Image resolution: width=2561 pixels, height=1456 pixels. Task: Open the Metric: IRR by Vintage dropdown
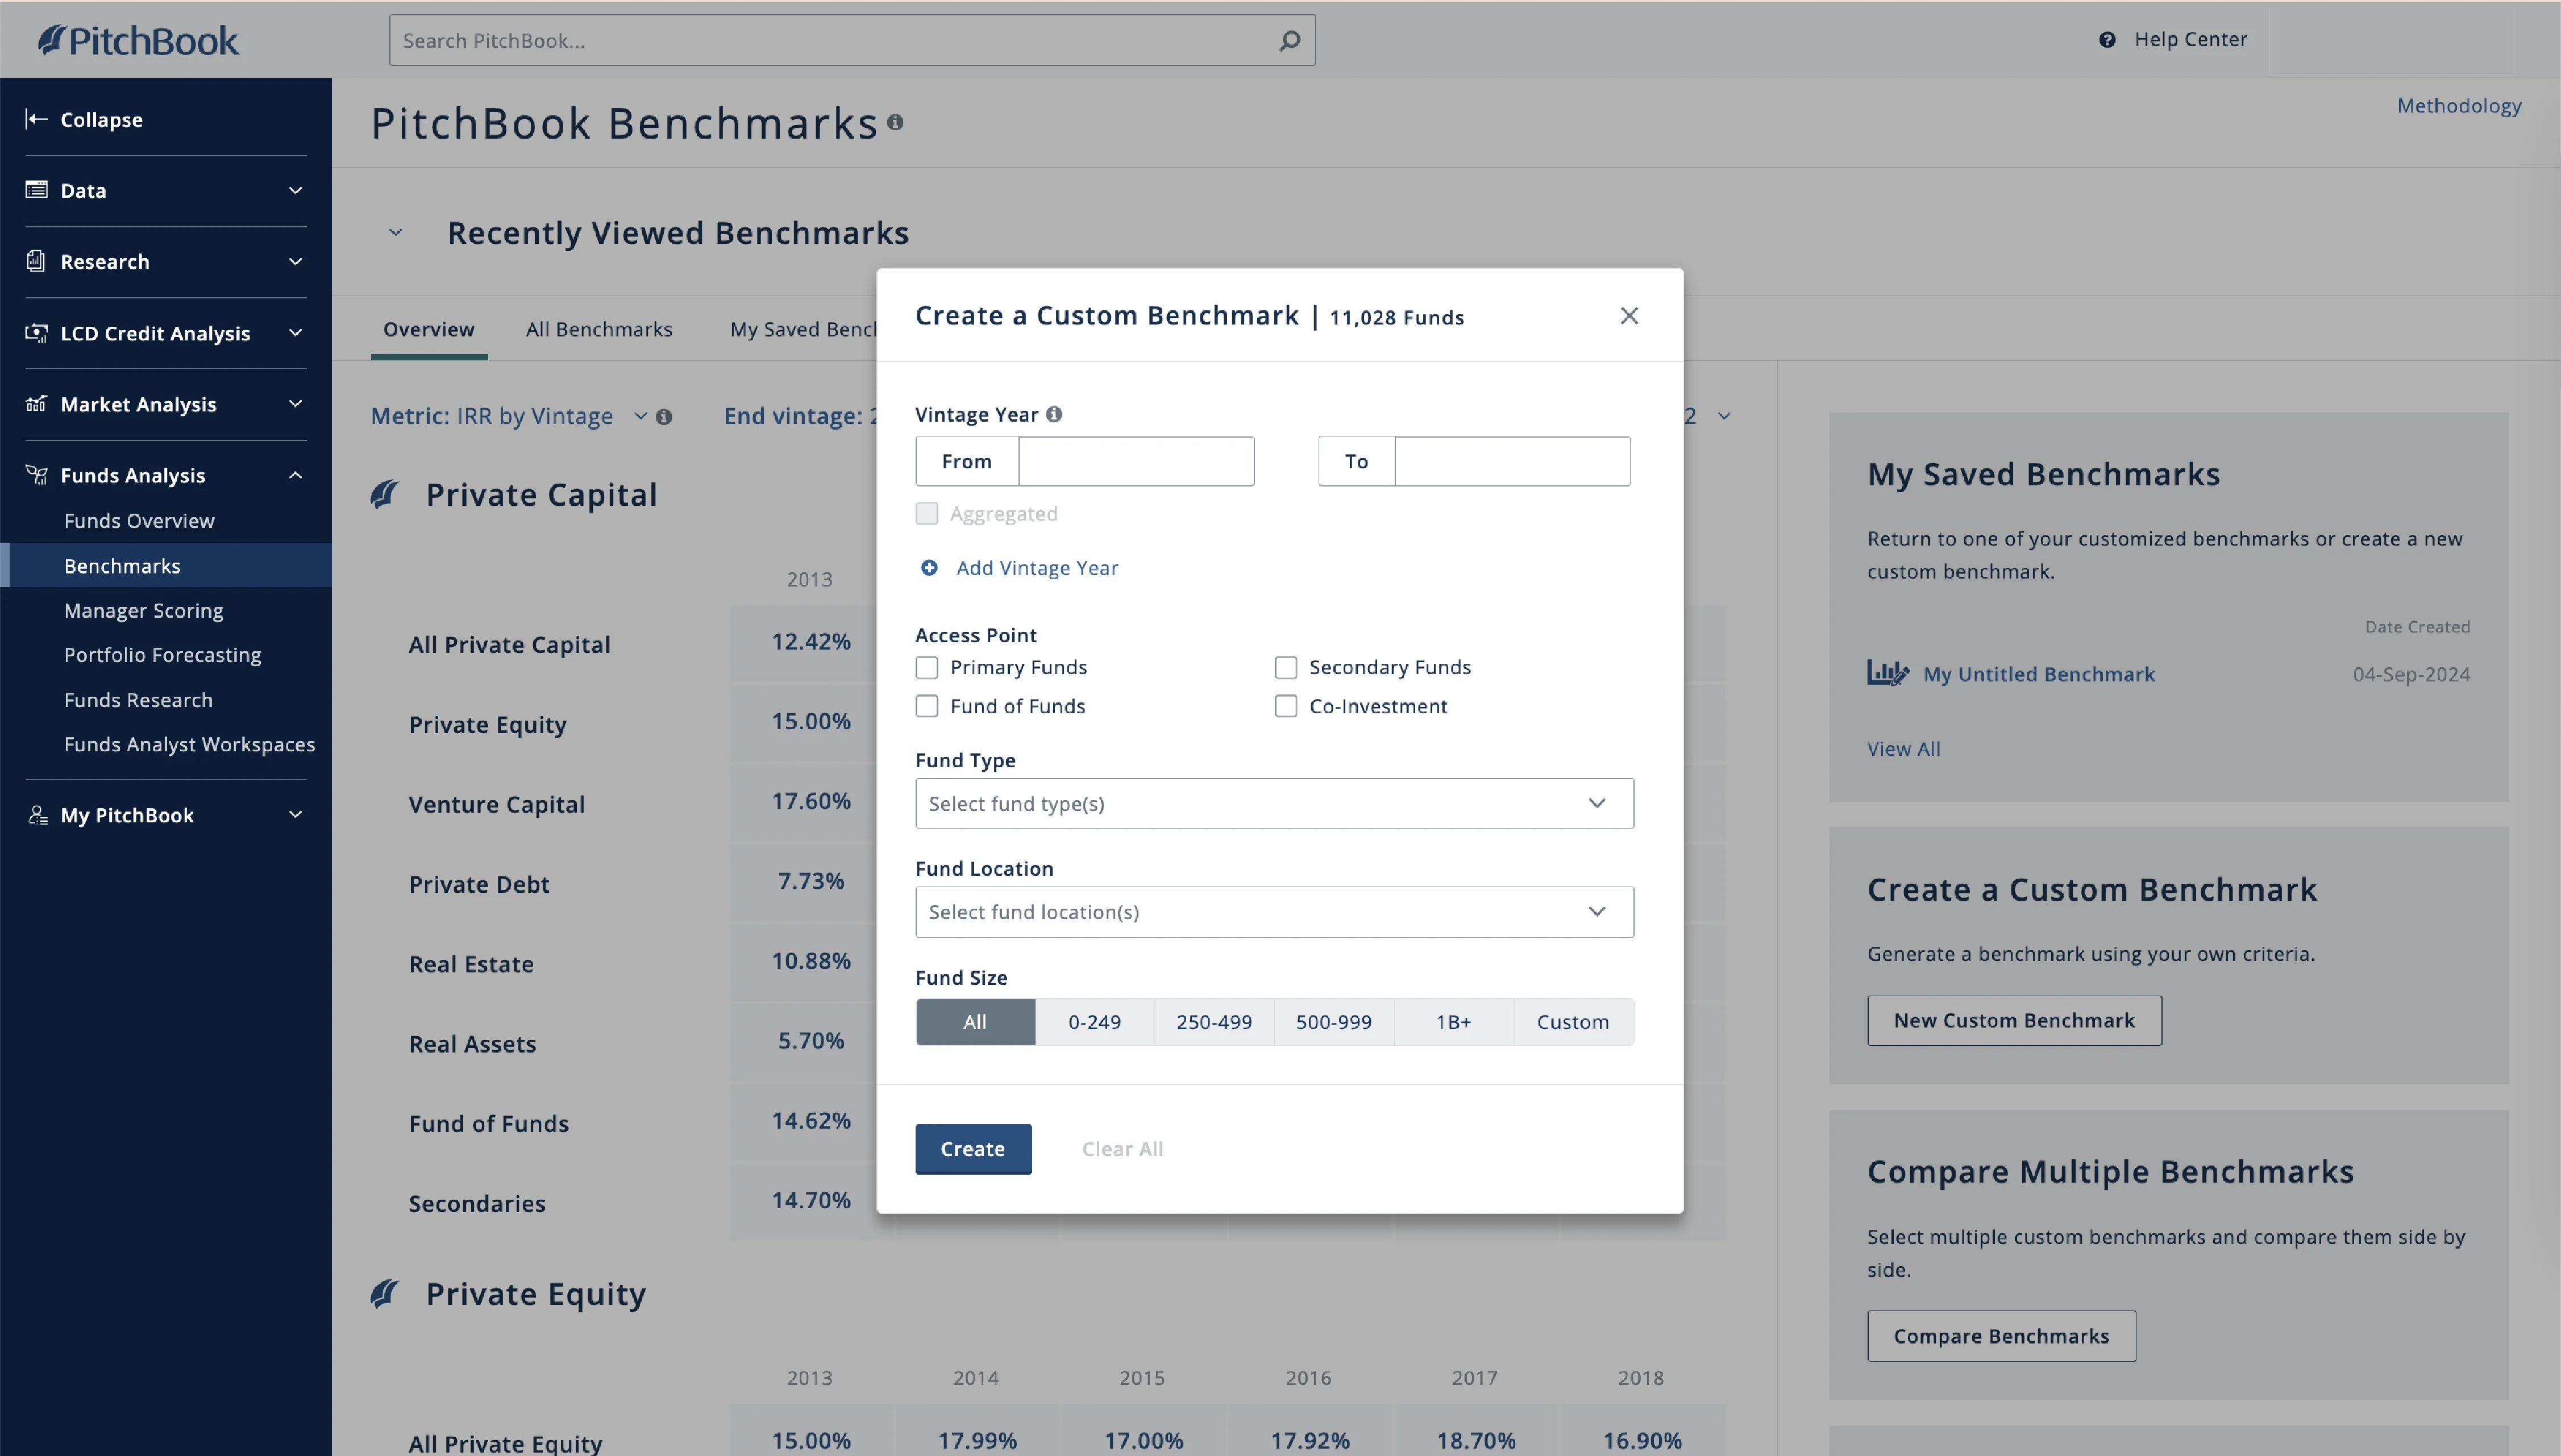[x=509, y=416]
